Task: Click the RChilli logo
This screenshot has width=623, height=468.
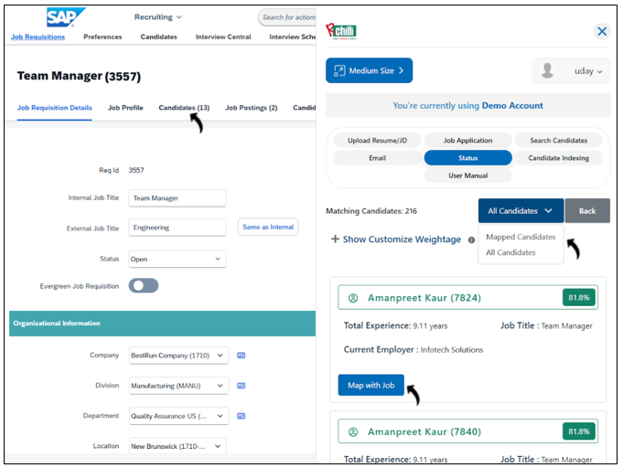Action: point(341,30)
